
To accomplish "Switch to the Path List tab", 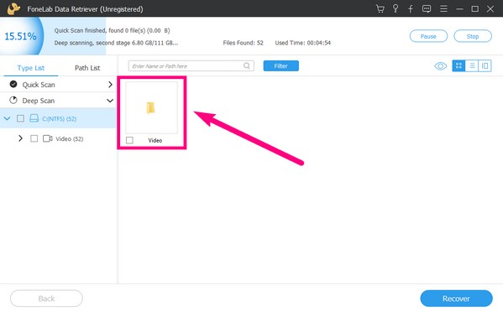I will coord(87,68).
